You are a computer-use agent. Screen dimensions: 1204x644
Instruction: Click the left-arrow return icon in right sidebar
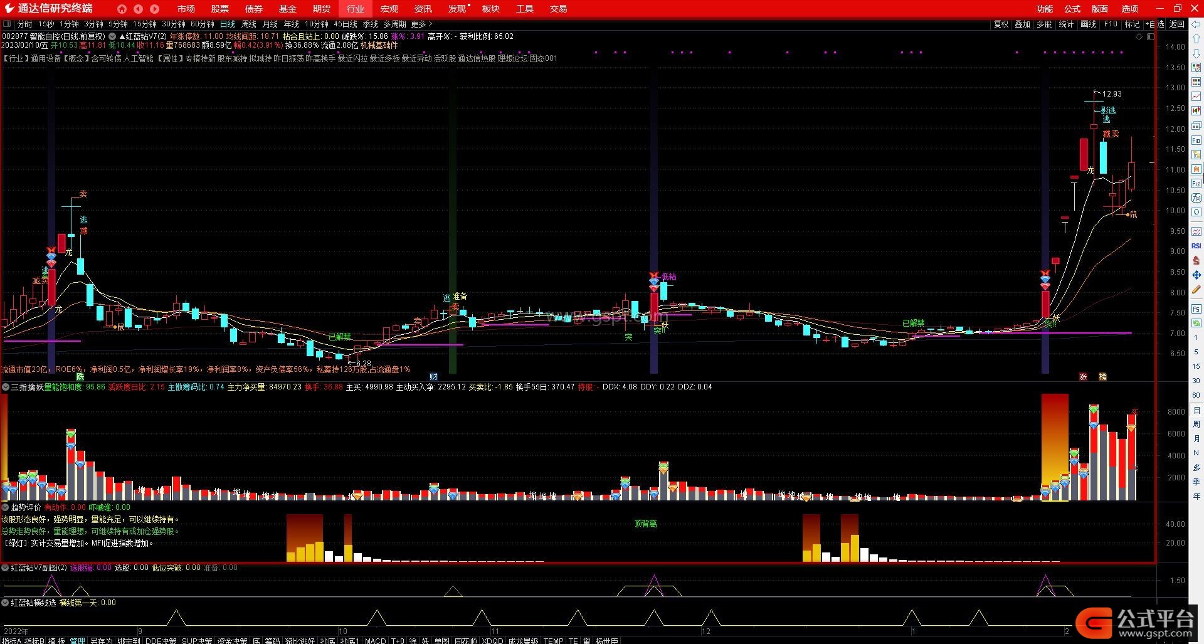1196,25
